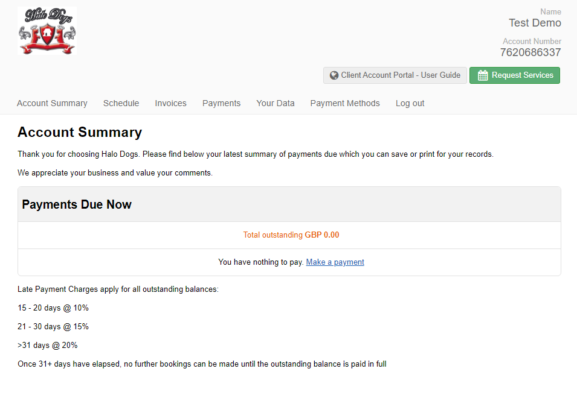577x398 pixels.
Task: Click 'Once 31+ days have elapsed' sentence
Action: pos(202,364)
